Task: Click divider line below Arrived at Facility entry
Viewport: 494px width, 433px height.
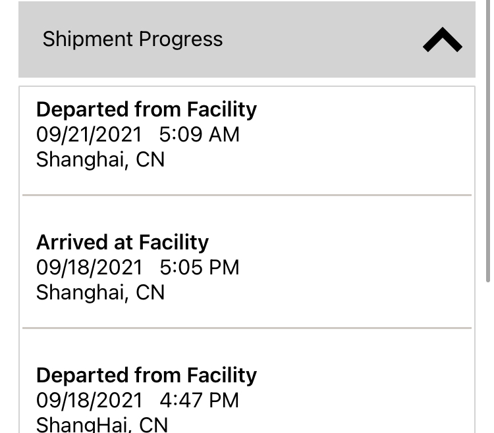Action: coord(247,328)
